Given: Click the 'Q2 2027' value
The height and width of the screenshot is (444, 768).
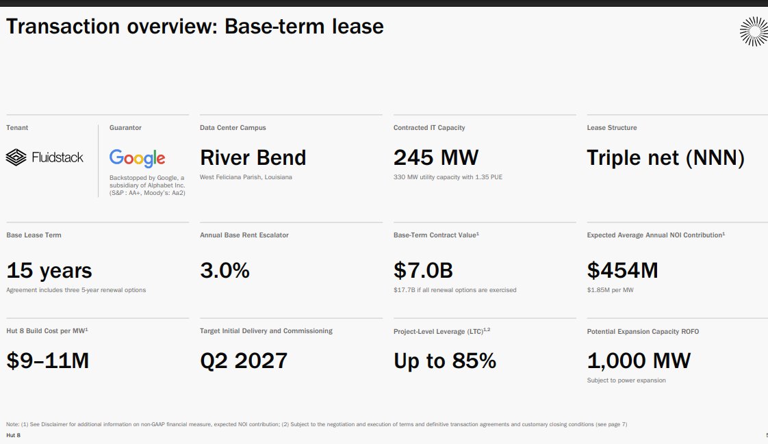Looking at the screenshot, I should coord(244,361).
